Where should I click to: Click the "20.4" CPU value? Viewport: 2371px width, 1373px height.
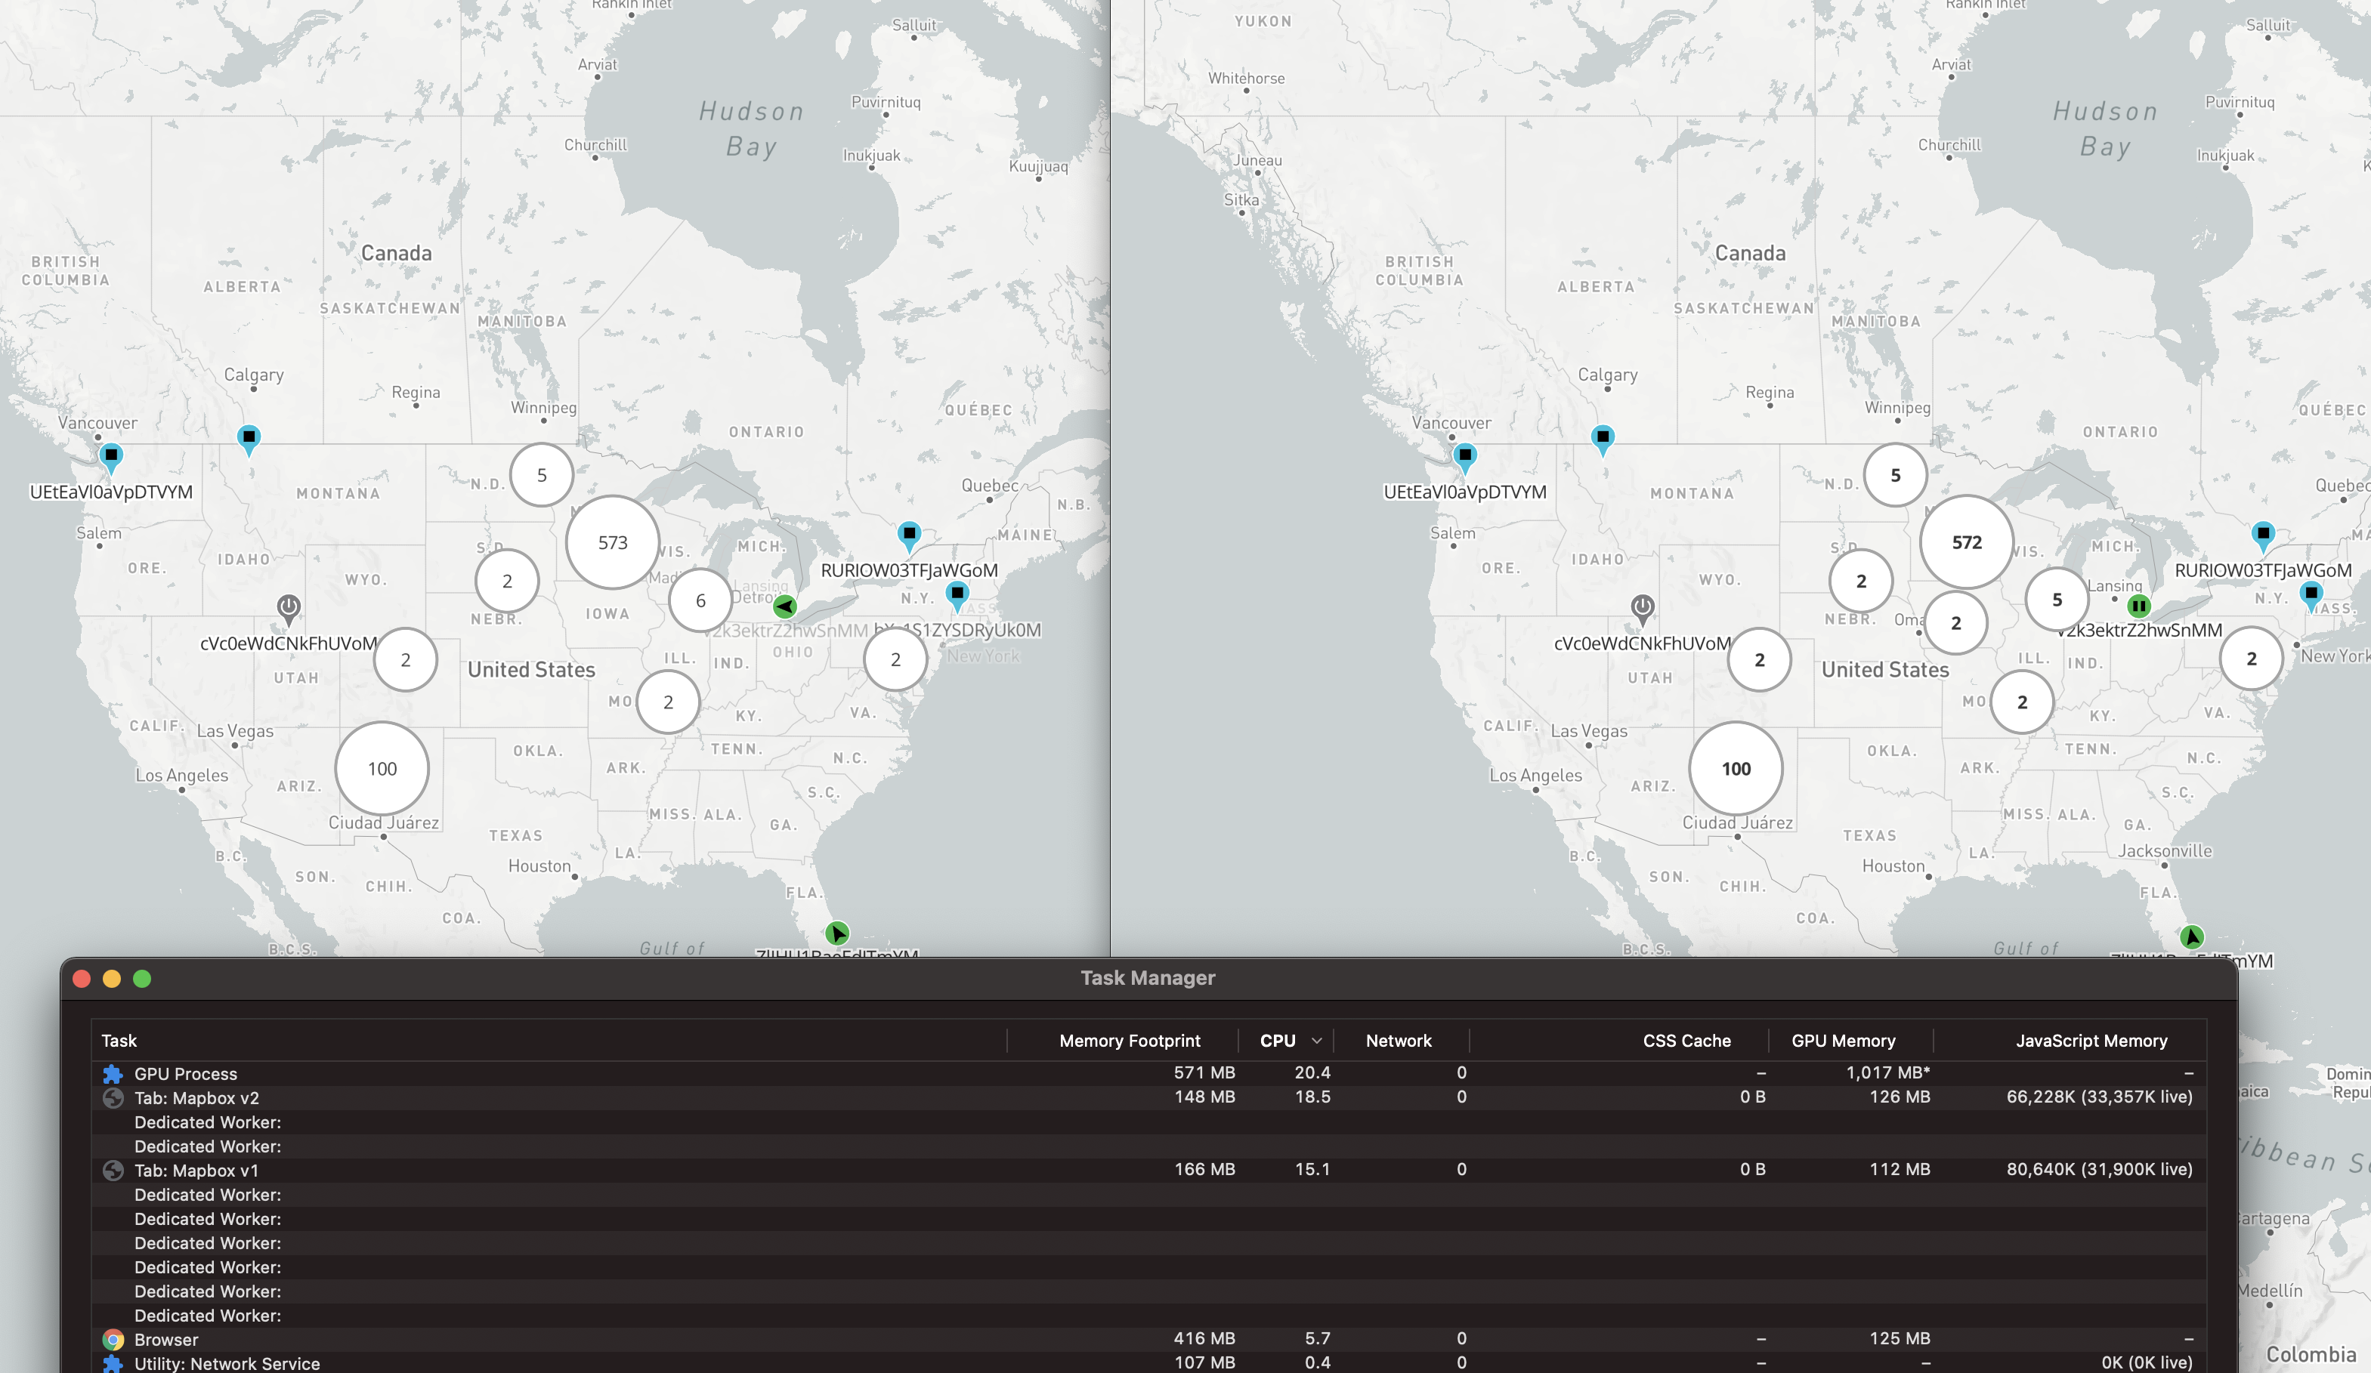1312,1073
